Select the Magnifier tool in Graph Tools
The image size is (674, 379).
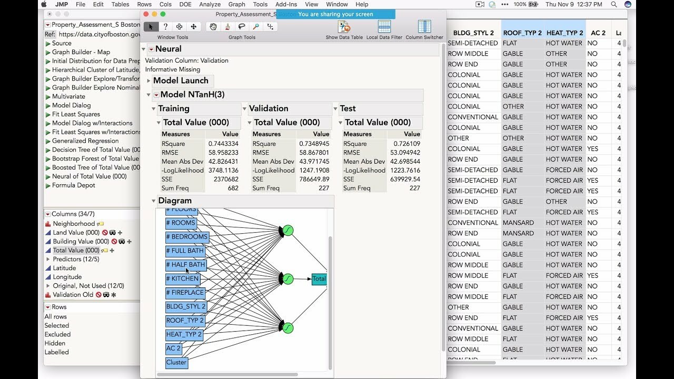click(x=256, y=26)
